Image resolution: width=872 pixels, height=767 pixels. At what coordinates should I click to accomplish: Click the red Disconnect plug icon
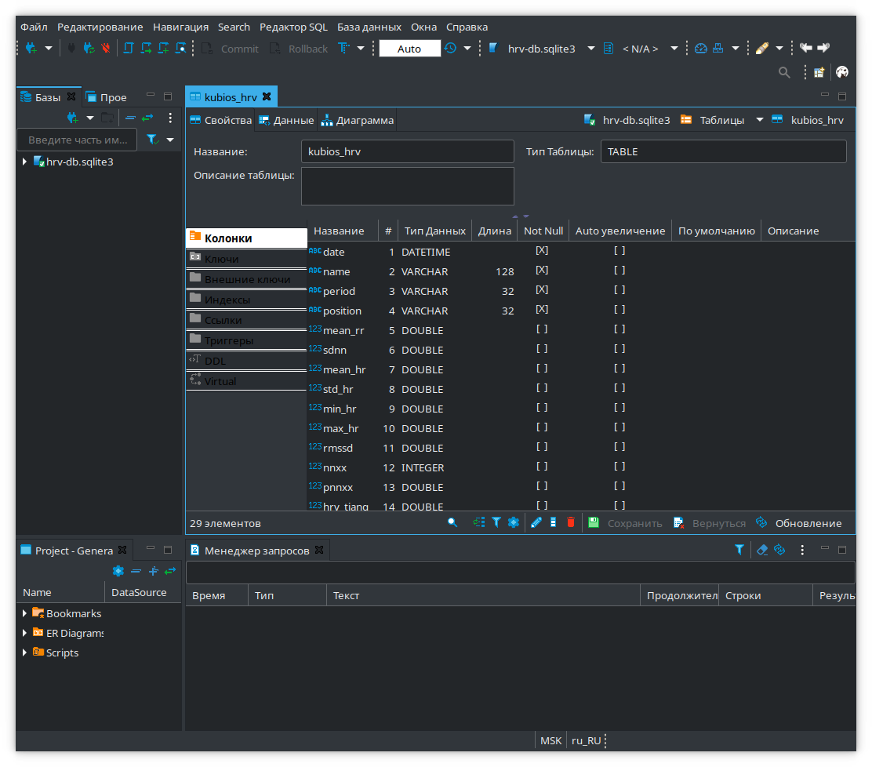coord(106,49)
